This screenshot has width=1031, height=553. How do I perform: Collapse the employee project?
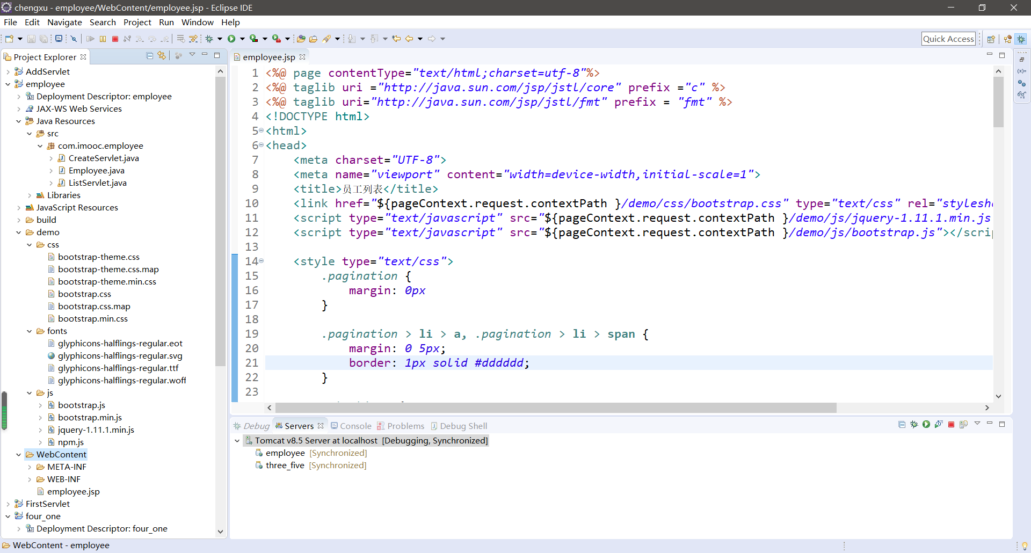(x=8, y=84)
